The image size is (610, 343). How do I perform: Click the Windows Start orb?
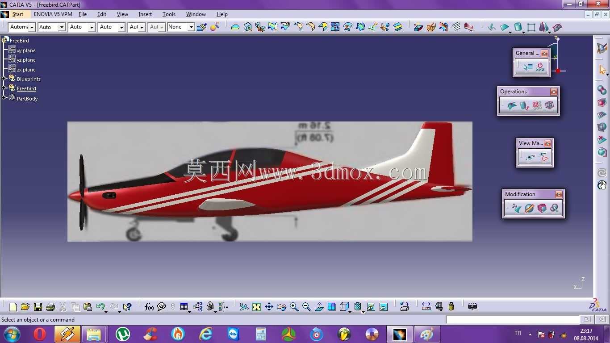pyautogui.click(x=12, y=334)
